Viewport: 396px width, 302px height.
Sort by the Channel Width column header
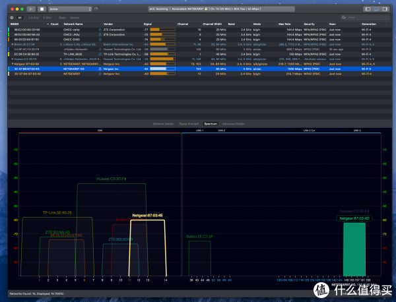click(212, 24)
